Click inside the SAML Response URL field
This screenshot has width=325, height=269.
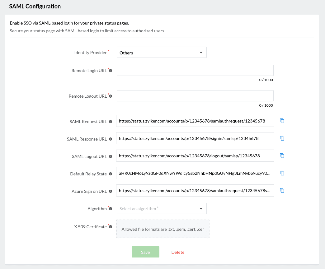click(x=195, y=138)
